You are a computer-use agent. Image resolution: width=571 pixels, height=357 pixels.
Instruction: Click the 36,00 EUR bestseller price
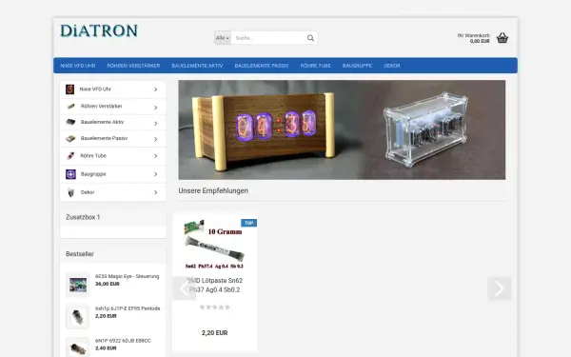(107, 284)
